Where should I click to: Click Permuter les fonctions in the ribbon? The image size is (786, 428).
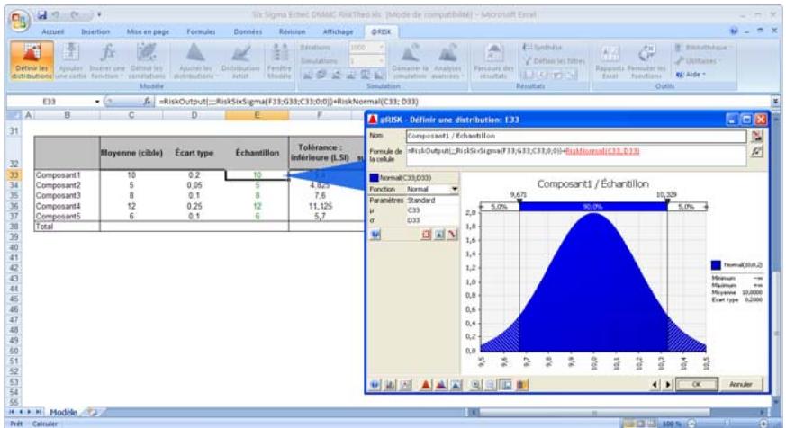pos(646,61)
